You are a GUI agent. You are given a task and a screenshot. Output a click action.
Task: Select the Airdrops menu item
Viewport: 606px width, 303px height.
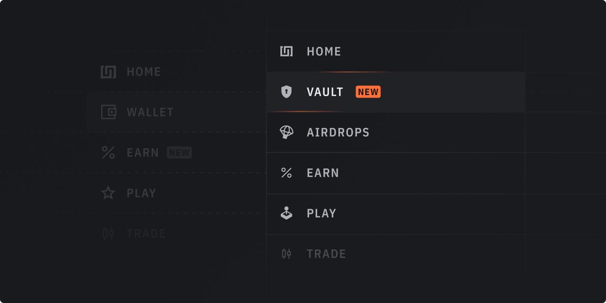tap(338, 132)
